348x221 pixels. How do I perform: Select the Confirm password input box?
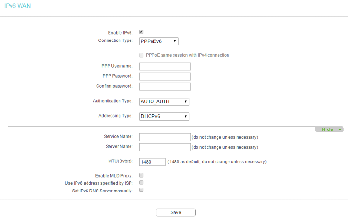[x=164, y=87]
